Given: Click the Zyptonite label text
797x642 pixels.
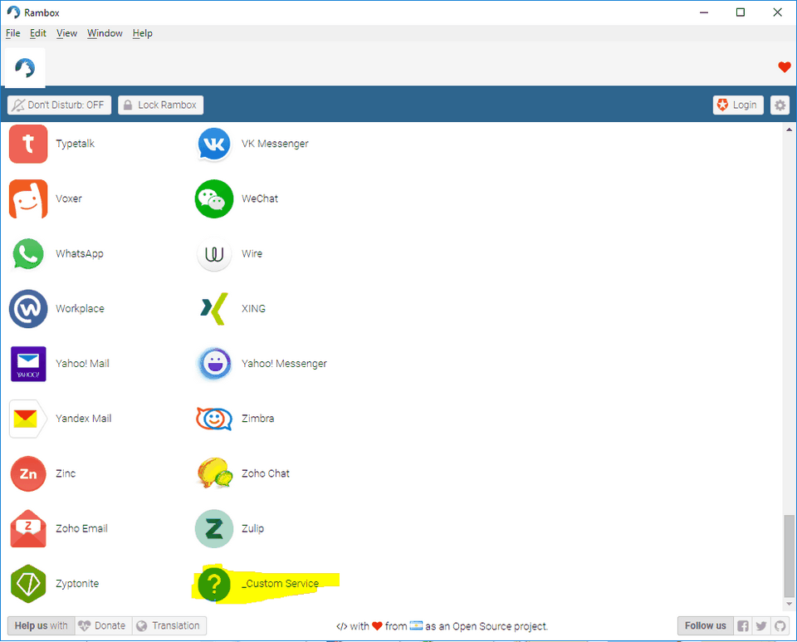Looking at the screenshot, I should (x=77, y=584).
